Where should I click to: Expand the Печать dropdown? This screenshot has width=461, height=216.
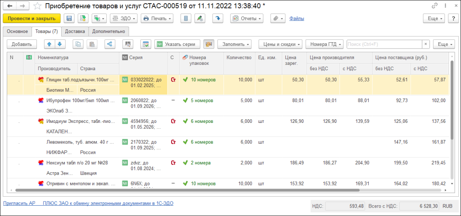(157, 18)
